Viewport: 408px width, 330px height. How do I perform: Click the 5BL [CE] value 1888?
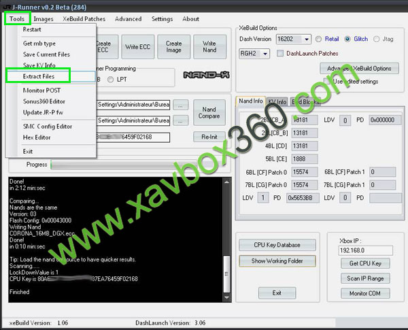[x=305, y=159]
